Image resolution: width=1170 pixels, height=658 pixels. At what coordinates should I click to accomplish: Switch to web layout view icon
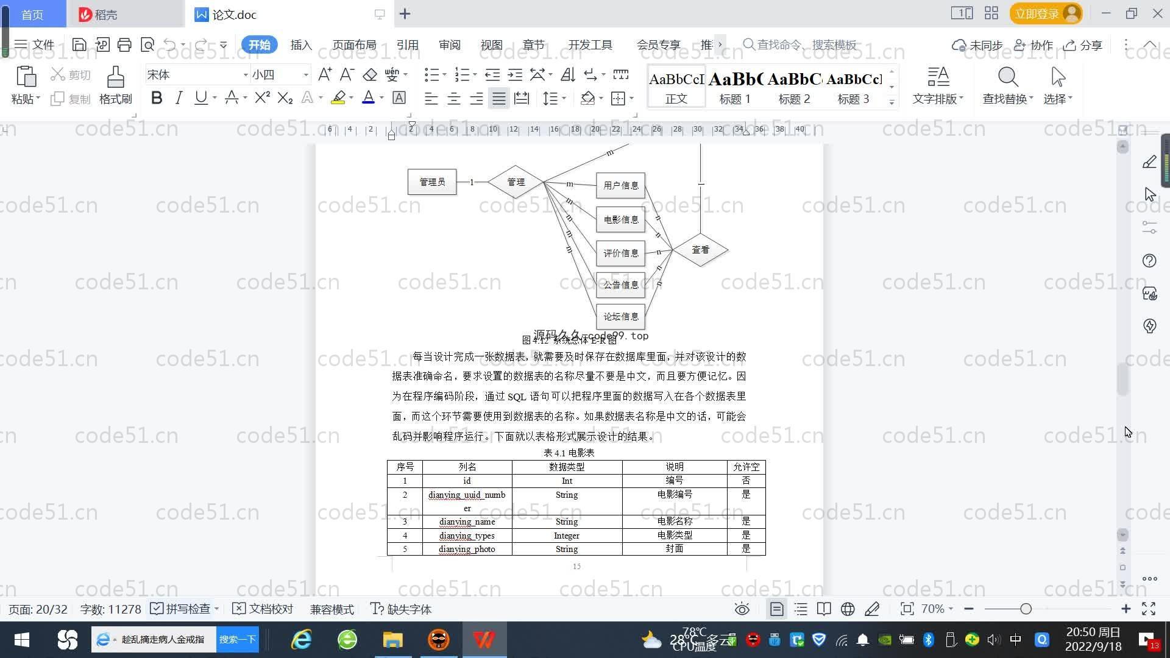848,609
